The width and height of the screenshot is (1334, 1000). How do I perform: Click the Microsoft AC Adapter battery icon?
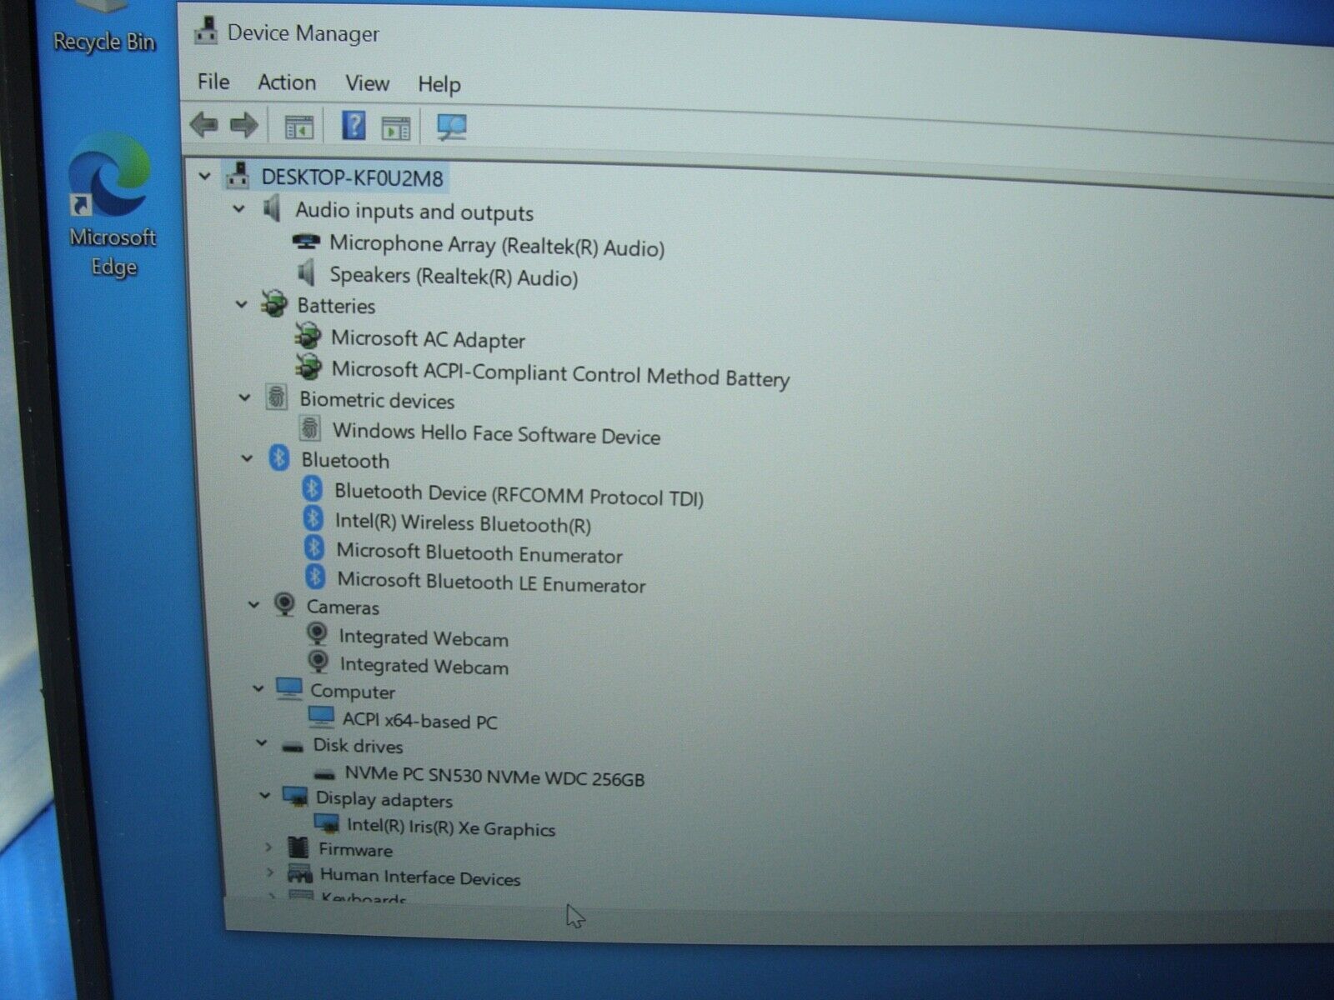[x=308, y=336]
